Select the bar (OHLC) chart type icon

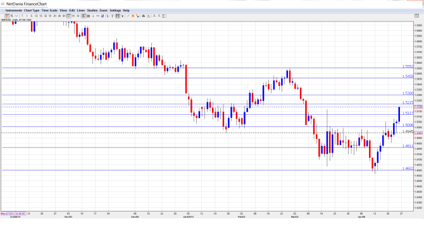pyautogui.click(x=11, y=16)
